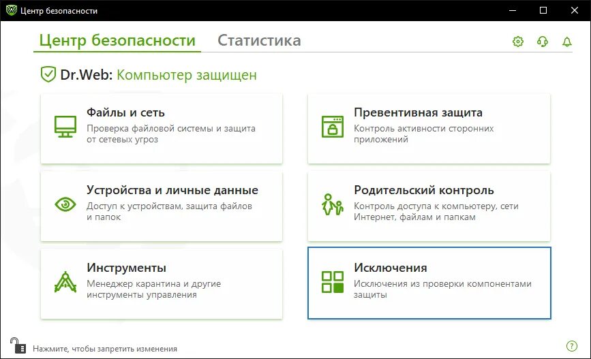Screen dimensions: 591x359
Task: Switch to the Центр безопасности tab
Action: (x=117, y=40)
